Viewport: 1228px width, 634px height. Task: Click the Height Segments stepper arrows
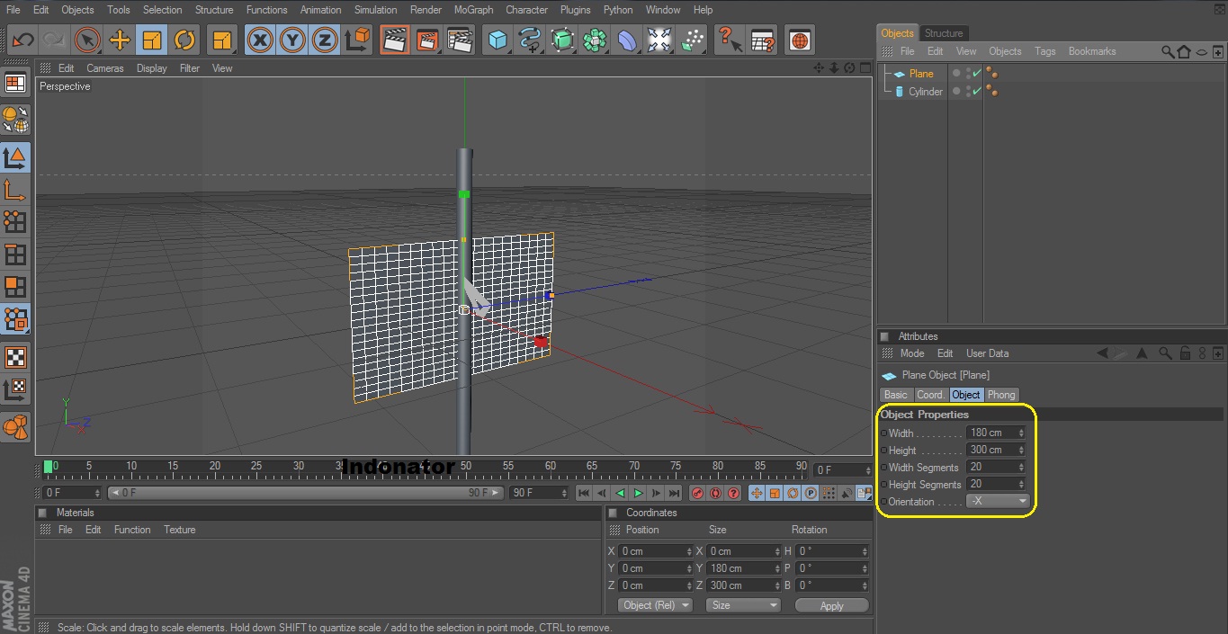1020,484
